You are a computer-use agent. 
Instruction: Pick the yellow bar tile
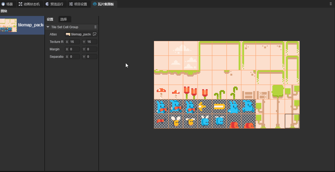coord(219,107)
